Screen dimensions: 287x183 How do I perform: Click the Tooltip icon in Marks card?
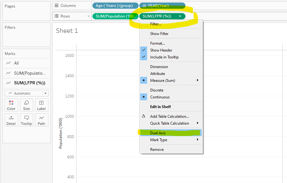[26, 120]
